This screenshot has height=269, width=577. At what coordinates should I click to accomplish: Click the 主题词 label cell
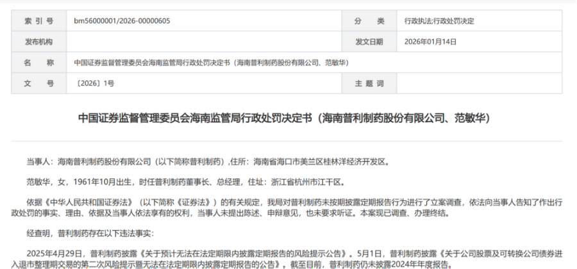tap(369, 83)
